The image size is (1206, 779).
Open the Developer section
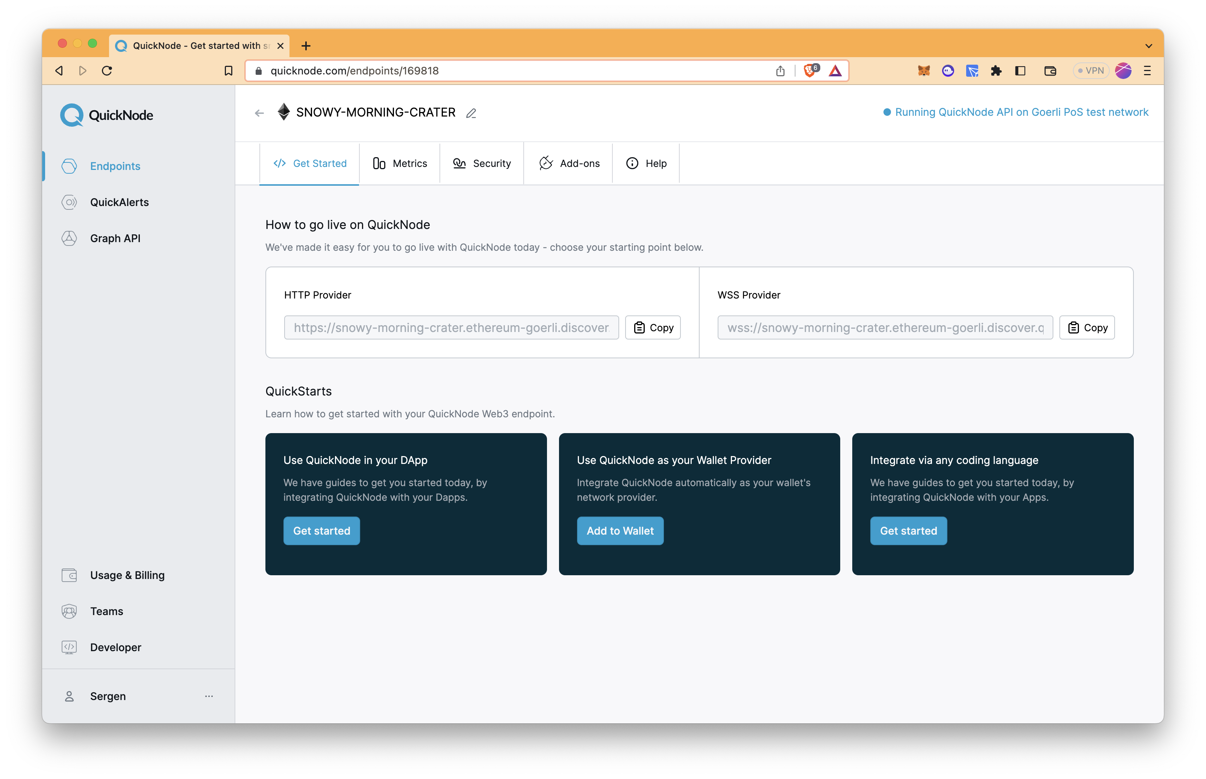coord(115,647)
